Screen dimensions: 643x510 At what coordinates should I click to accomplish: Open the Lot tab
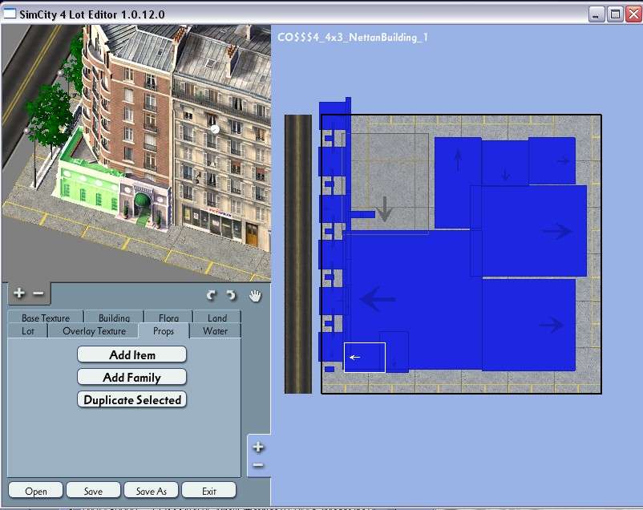coord(28,330)
